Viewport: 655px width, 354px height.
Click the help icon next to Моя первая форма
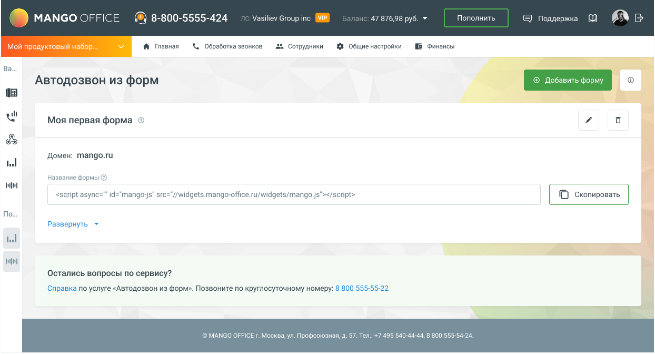click(x=141, y=120)
